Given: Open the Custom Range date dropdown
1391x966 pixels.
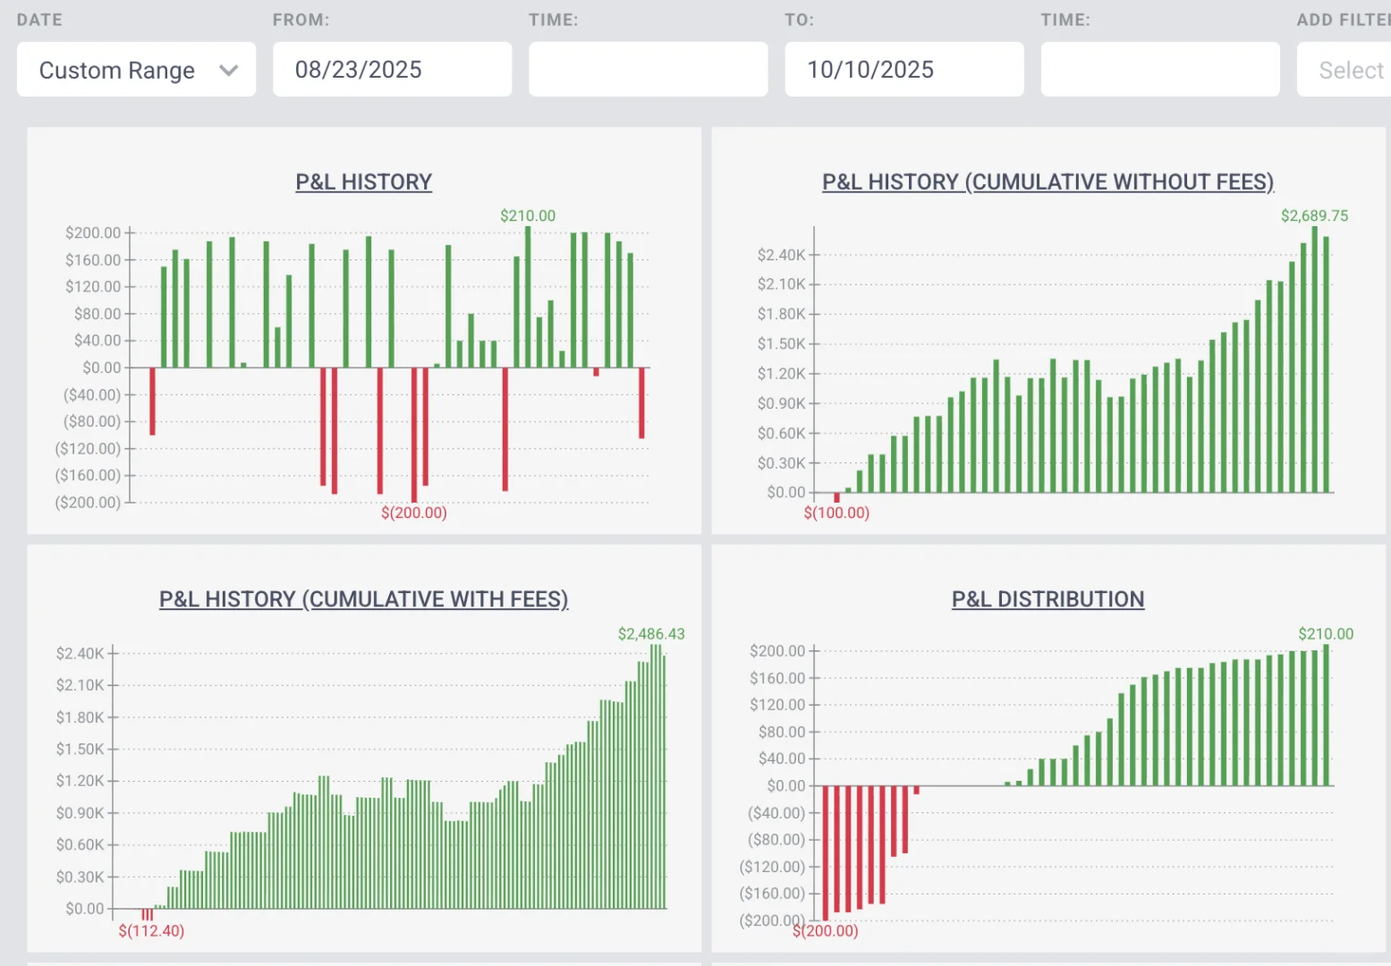Looking at the screenshot, I should (x=136, y=70).
